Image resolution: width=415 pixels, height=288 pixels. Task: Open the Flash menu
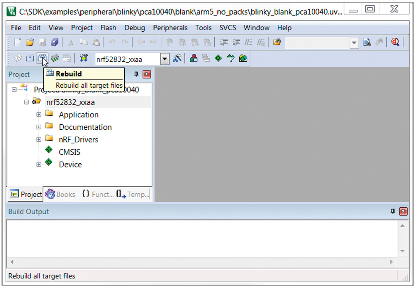108,28
